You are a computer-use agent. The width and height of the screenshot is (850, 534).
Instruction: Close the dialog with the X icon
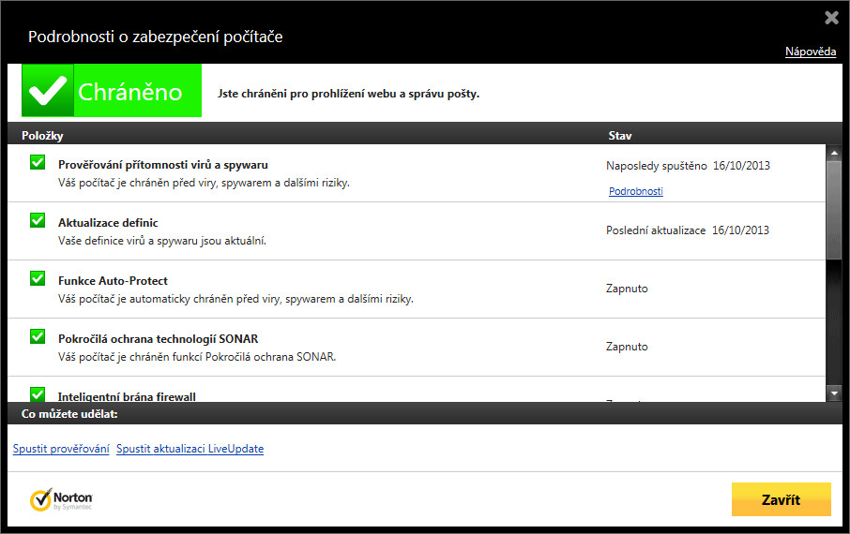coord(831,18)
